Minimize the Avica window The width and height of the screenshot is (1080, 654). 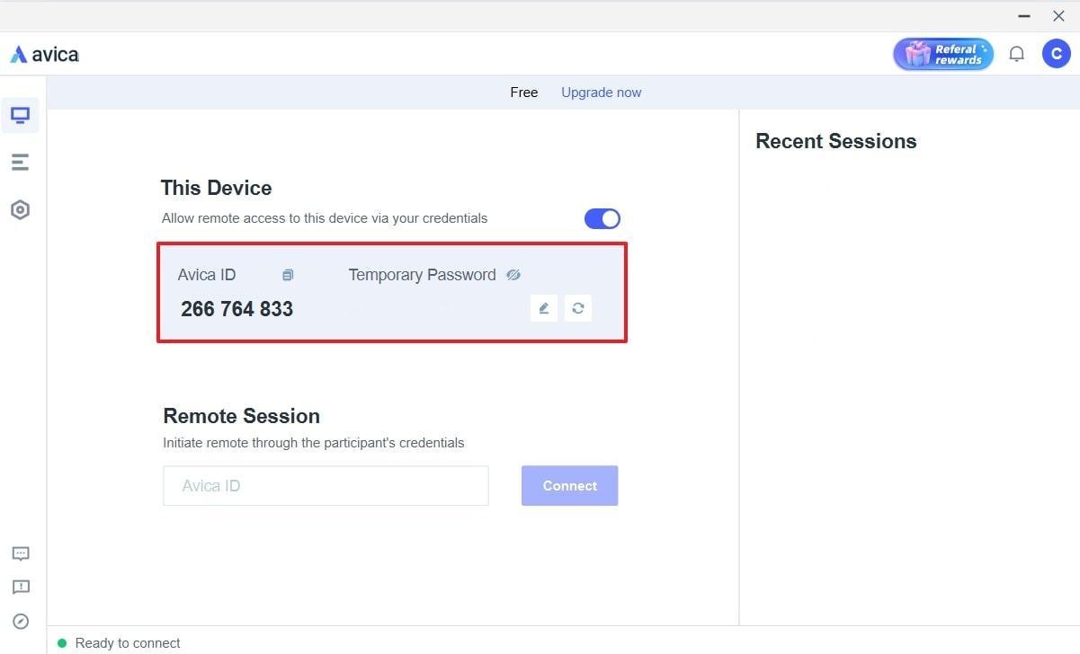[x=1023, y=16]
